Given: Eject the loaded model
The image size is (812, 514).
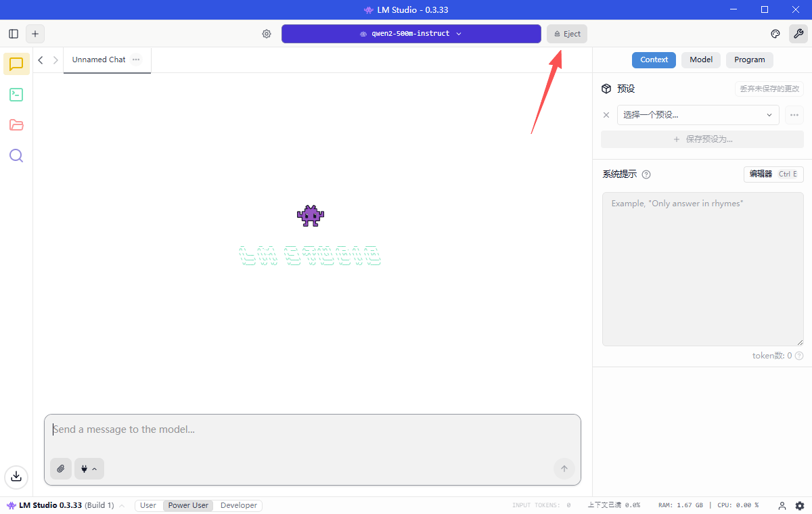Looking at the screenshot, I should [x=567, y=34].
